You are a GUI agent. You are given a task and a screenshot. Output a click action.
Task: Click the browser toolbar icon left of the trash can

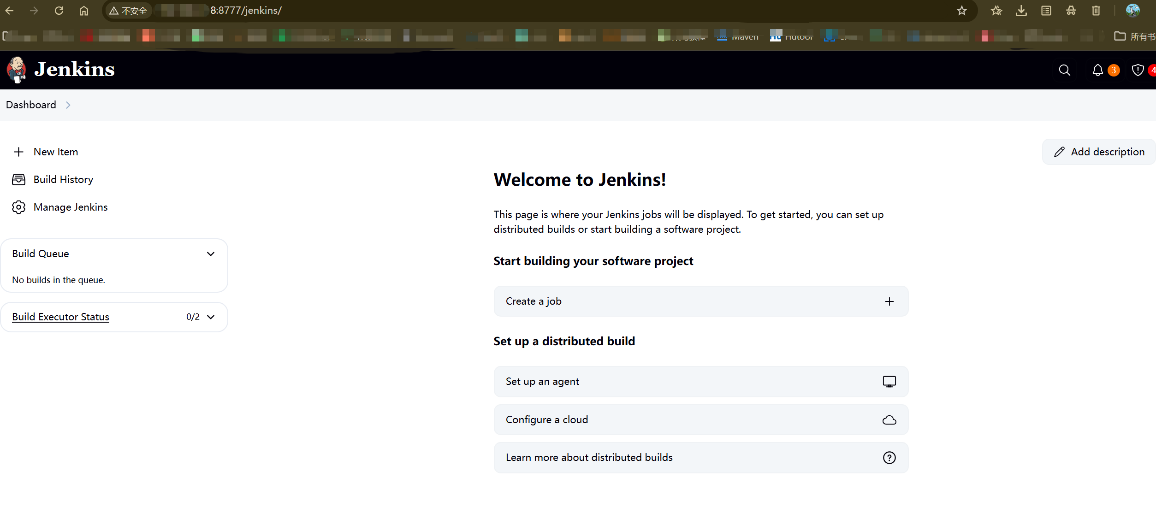coord(1071,11)
